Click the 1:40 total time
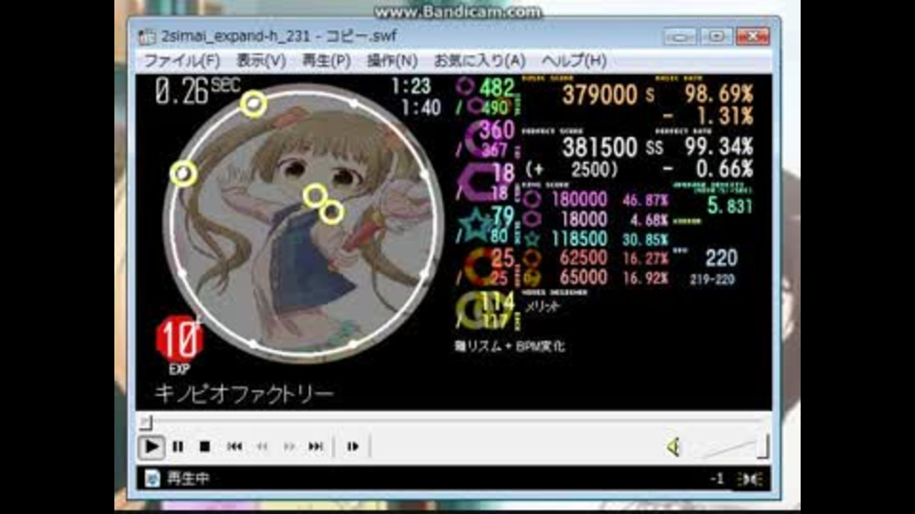The width and height of the screenshot is (915, 514). (420, 108)
